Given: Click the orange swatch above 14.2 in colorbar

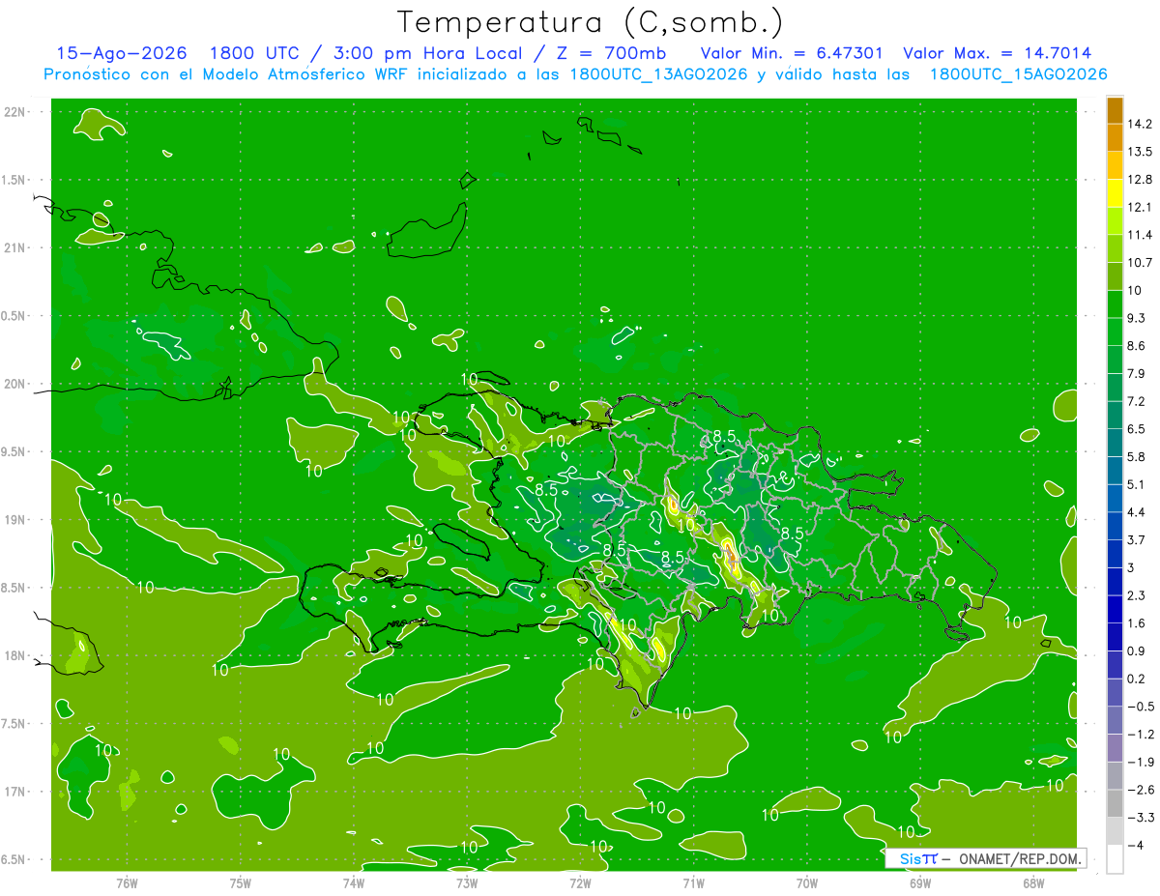Looking at the screenshot, I should [1115, 110].
